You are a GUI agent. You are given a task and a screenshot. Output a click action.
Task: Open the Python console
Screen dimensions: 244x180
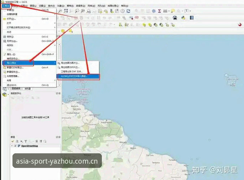183,18
